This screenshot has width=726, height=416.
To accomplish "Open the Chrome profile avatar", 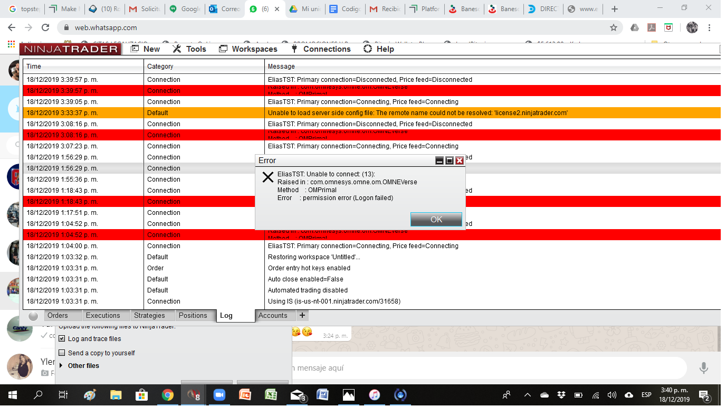I will (692, 28).
